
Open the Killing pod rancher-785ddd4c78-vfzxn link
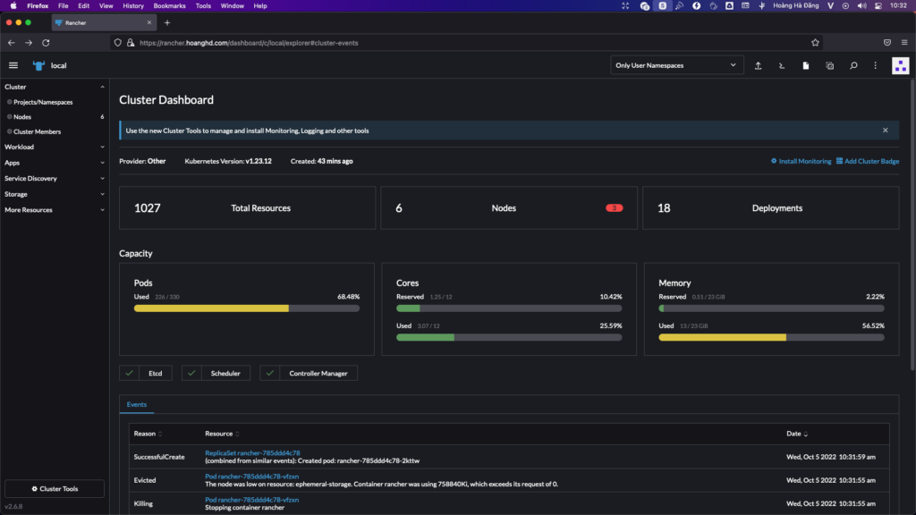tap(251, 499)
